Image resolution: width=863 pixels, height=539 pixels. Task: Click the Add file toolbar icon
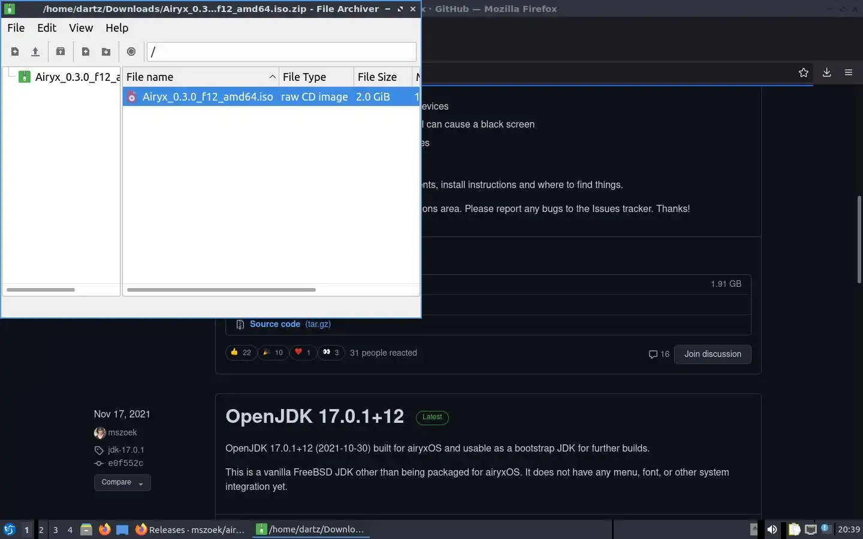[86, 52]
